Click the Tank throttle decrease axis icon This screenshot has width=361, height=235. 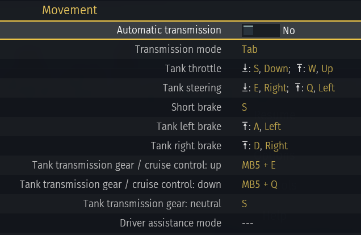pos(245,69)
